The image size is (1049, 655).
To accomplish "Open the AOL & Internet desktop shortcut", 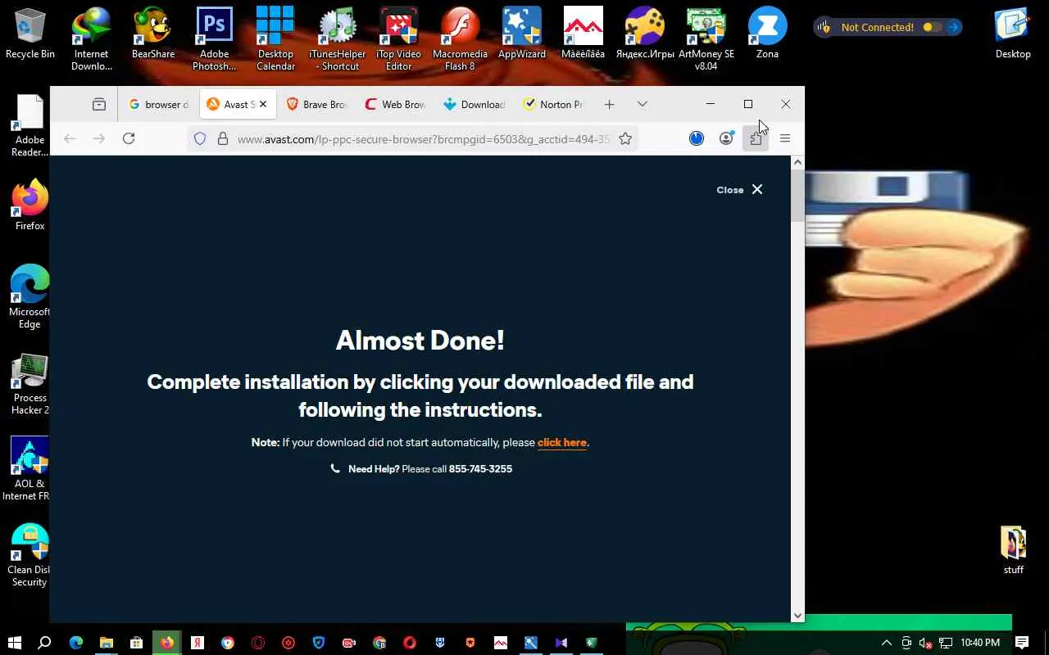I will (x=30, y=469).
